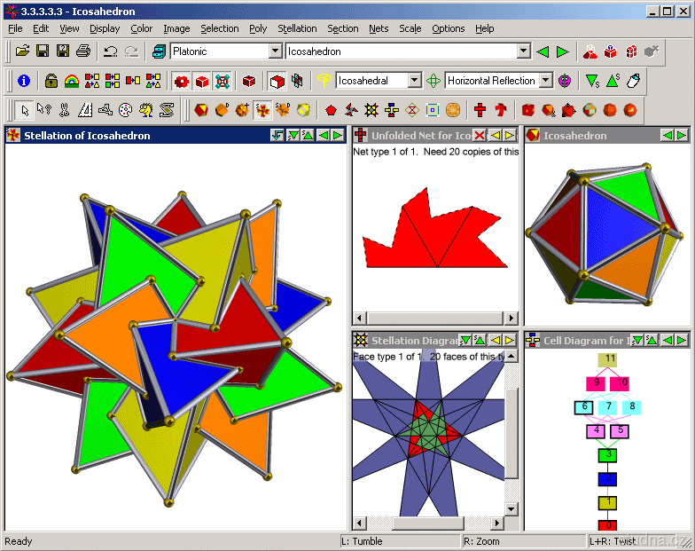Expand the Platonic category dropdown
This screenshot has height=551, width=695.
coord(275,51)
